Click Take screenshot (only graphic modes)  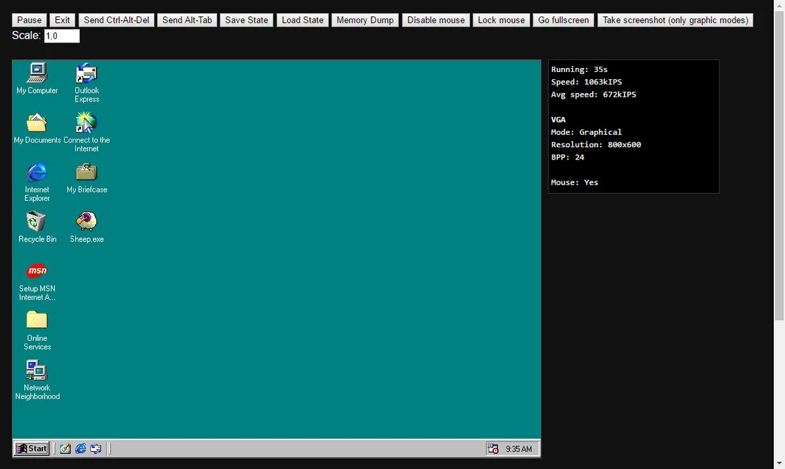tap(675, 20)
